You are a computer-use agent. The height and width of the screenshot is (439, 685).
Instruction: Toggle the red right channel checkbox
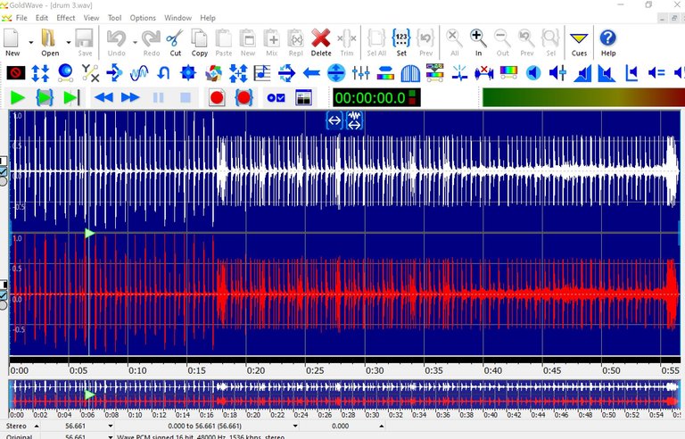[3, 295]
